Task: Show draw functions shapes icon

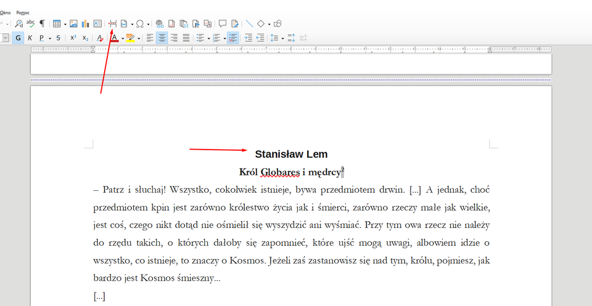Action: tap(277, 24)
